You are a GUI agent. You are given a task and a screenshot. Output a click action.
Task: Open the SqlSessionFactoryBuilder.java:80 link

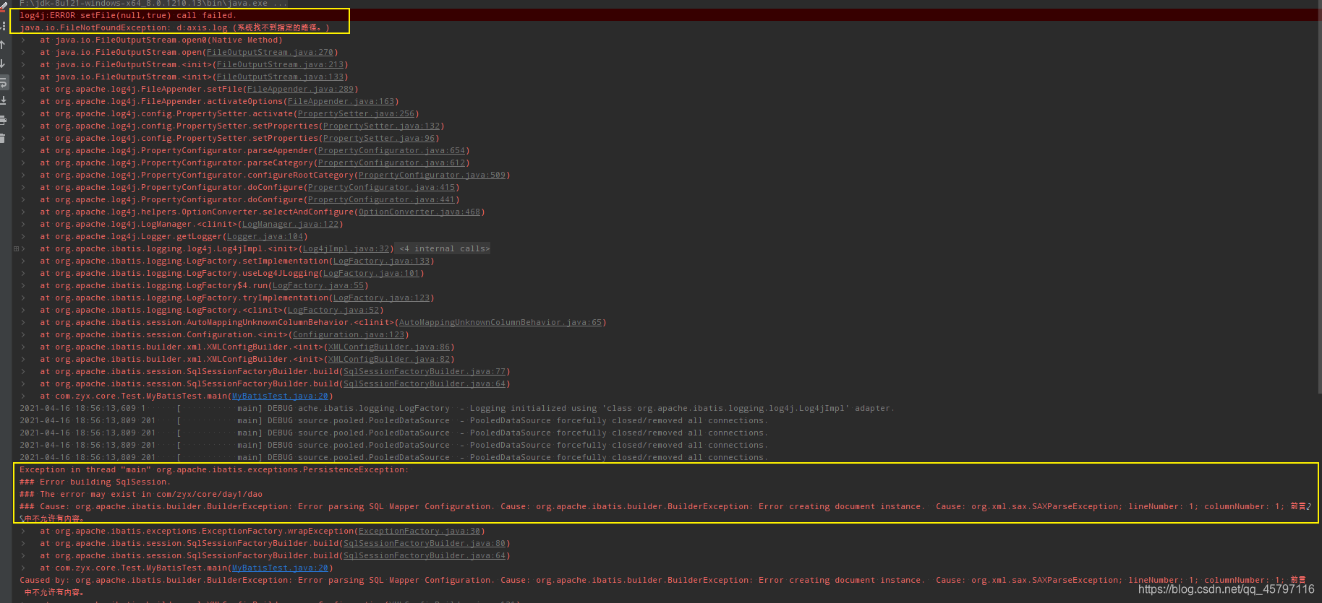click(425, 544)
